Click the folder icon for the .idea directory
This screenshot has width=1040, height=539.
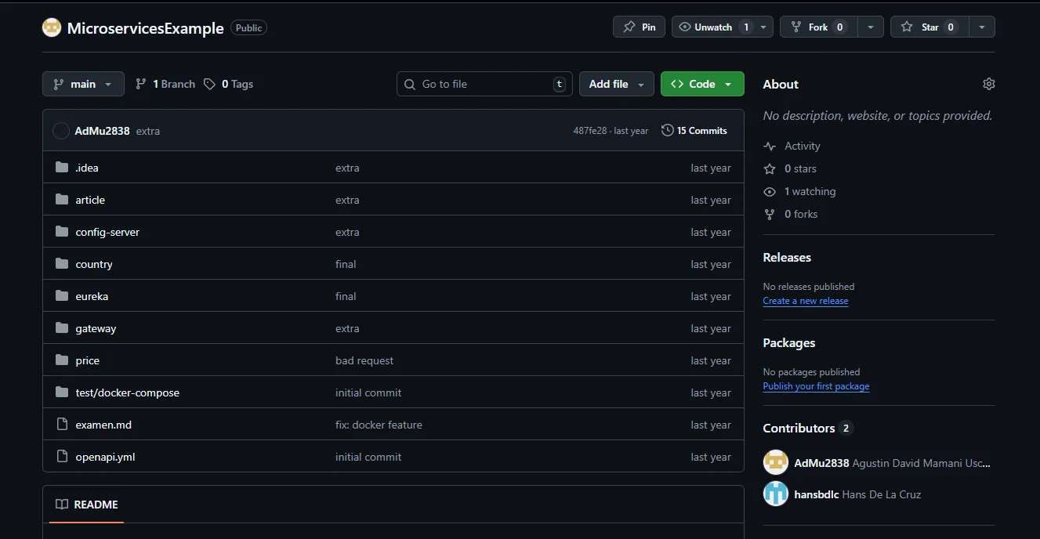(x=62, y=168)
